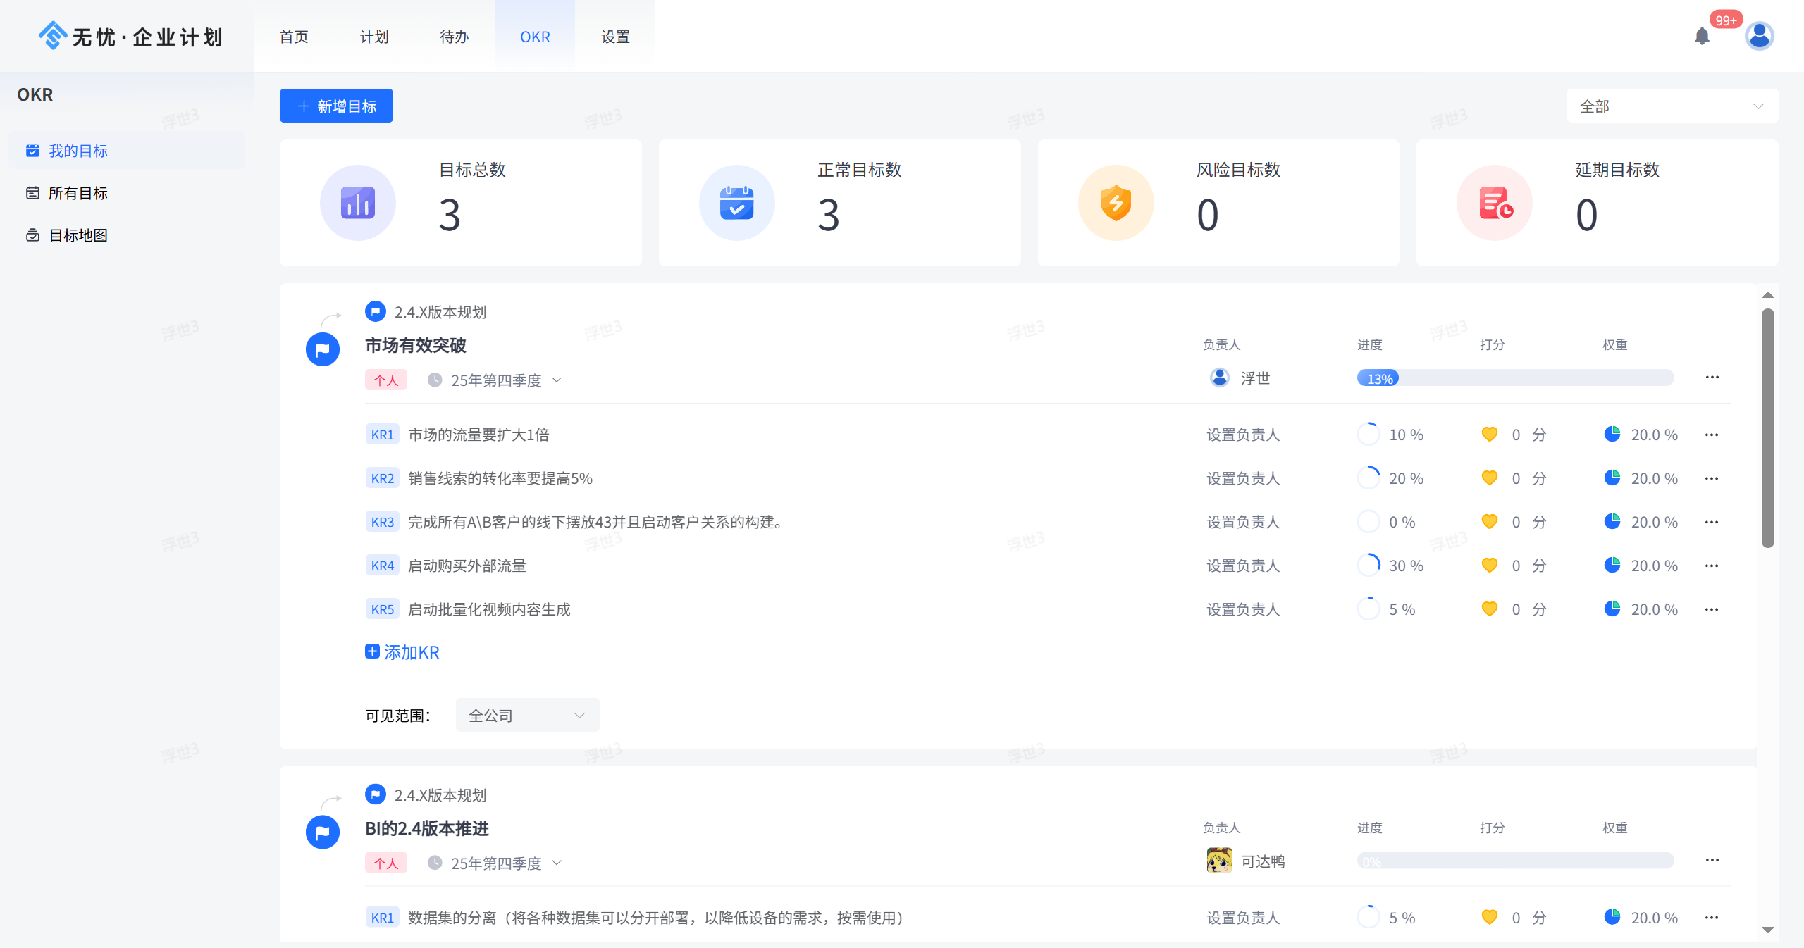Open the 可见范围 全公司 dropdown
This screenshot has width=1804, height=948.
pos(527,716)
